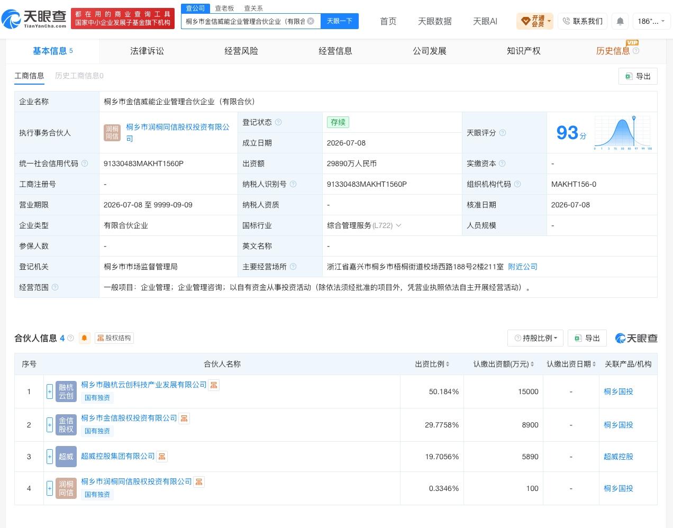This screenshot has height=528, width=673.
Task: Select 历史工商信息0 sub-tab
Action: tap(79, 76)
